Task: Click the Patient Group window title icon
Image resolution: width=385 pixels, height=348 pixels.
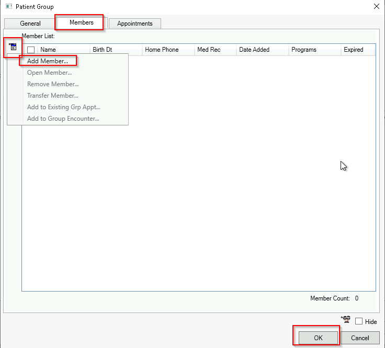Action: pos(9,6)
